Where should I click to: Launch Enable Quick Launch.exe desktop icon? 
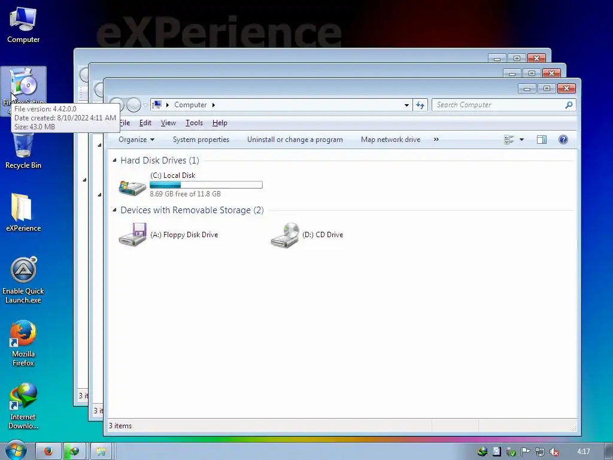click(x=23, y=280)
